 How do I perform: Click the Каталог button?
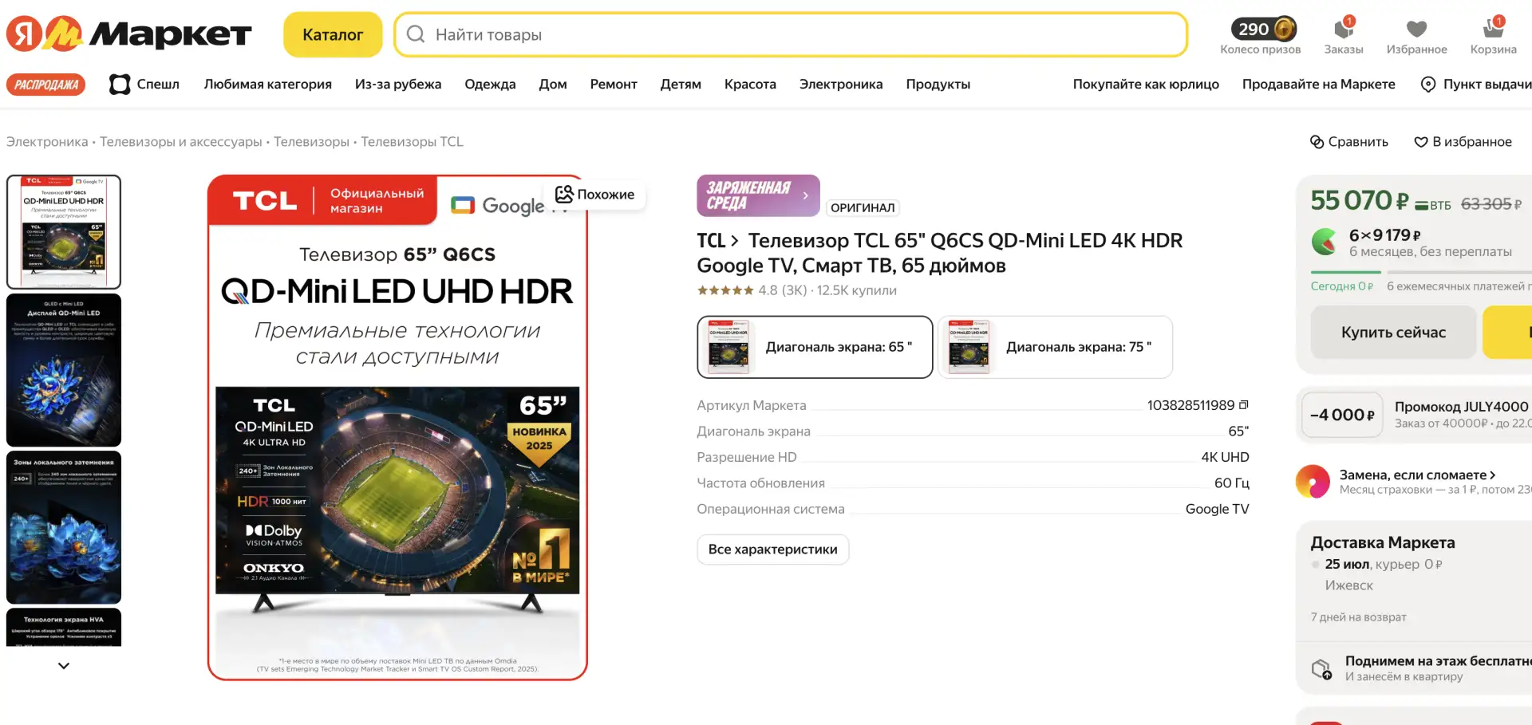tap(333, 34)
